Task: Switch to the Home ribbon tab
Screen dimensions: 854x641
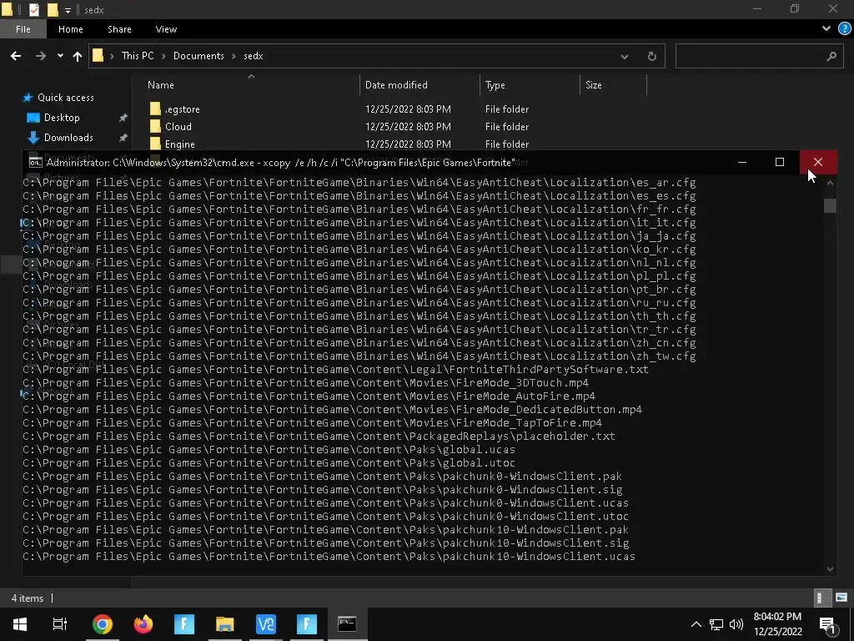Action: pyautogui.click(x=71, y=29)
